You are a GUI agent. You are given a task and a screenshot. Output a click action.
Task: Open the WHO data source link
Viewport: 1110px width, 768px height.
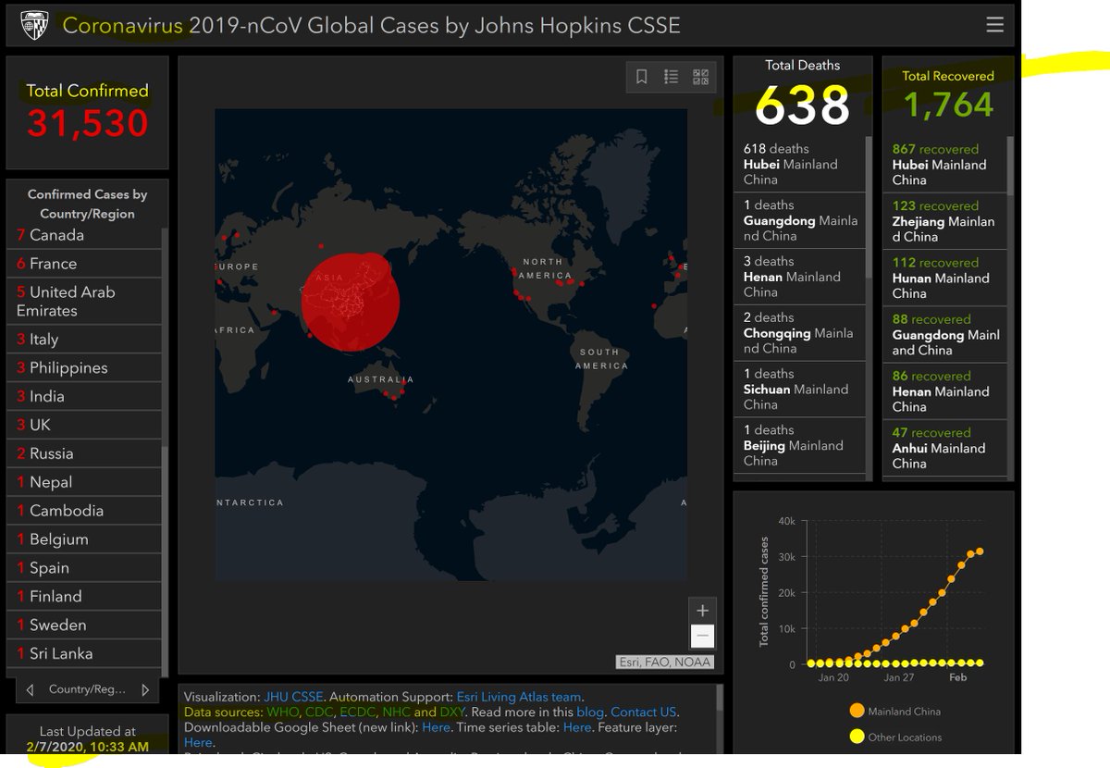coord(281,712)
